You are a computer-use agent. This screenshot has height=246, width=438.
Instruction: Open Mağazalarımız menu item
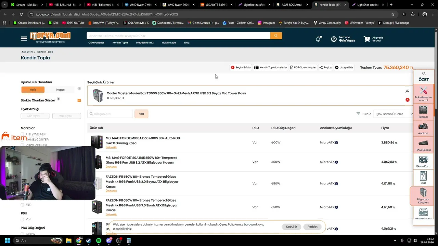[x=145, y=43]
